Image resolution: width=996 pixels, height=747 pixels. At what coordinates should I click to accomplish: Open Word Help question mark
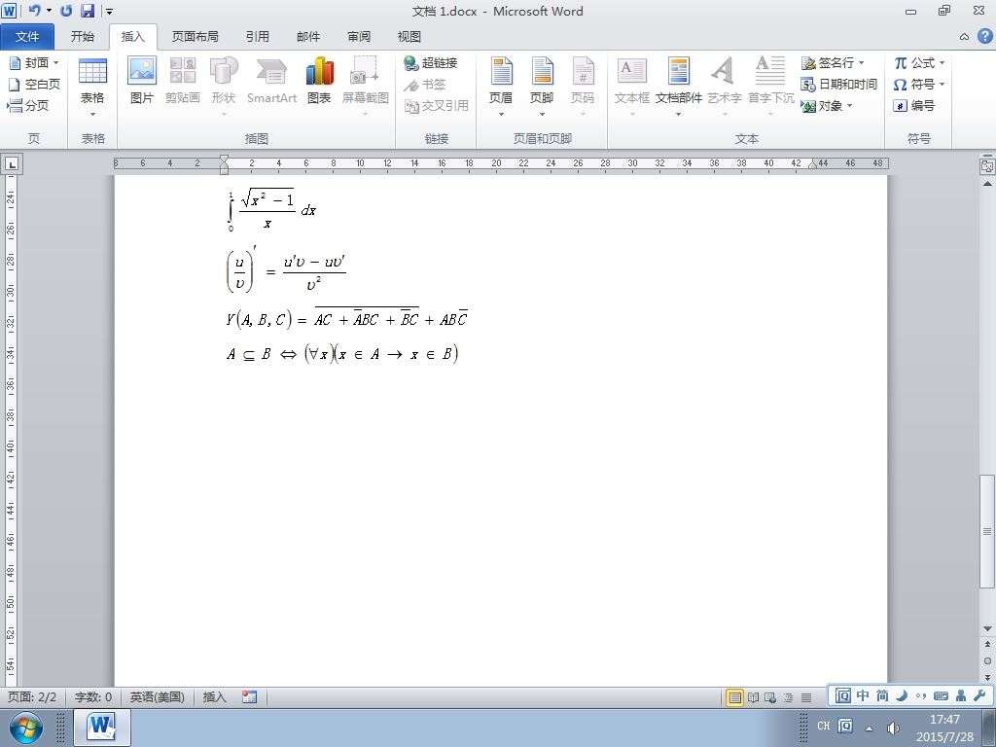coord(984,36)
